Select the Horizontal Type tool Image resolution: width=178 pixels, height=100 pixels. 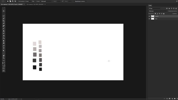pos(4,48)
